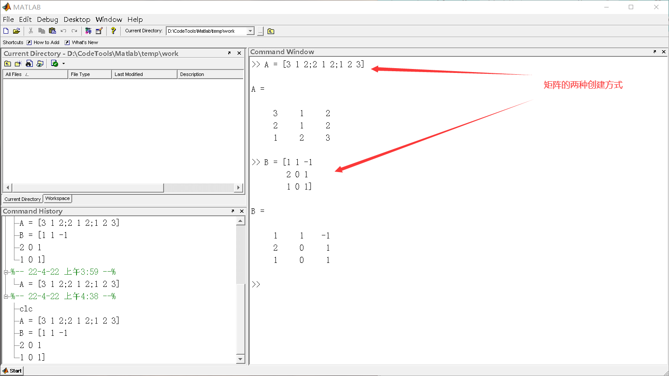The image size is (669, 376).
Task: Close the Command History panel
Action: [242, 211]
